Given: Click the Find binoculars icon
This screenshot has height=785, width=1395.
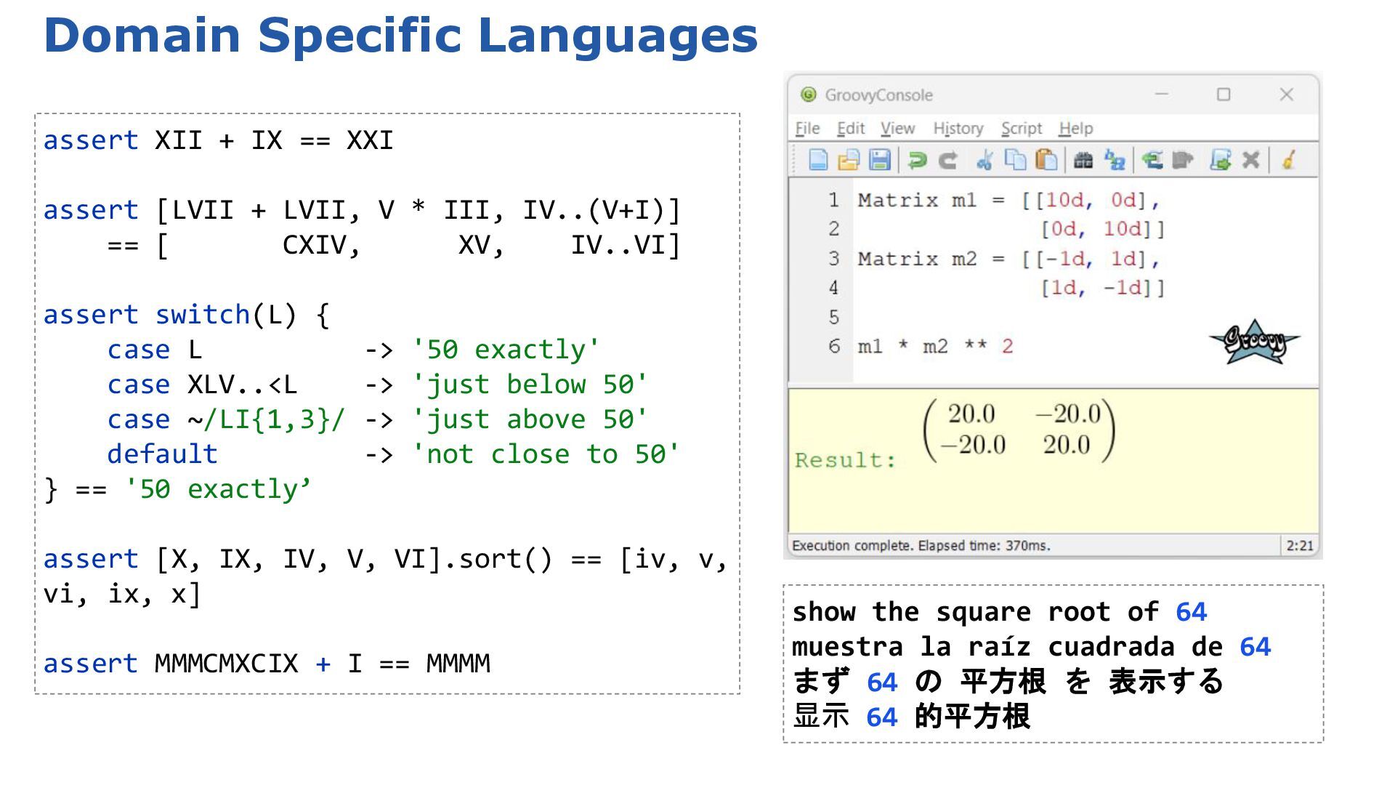Looking at the screenshot, I should 1083,159.
